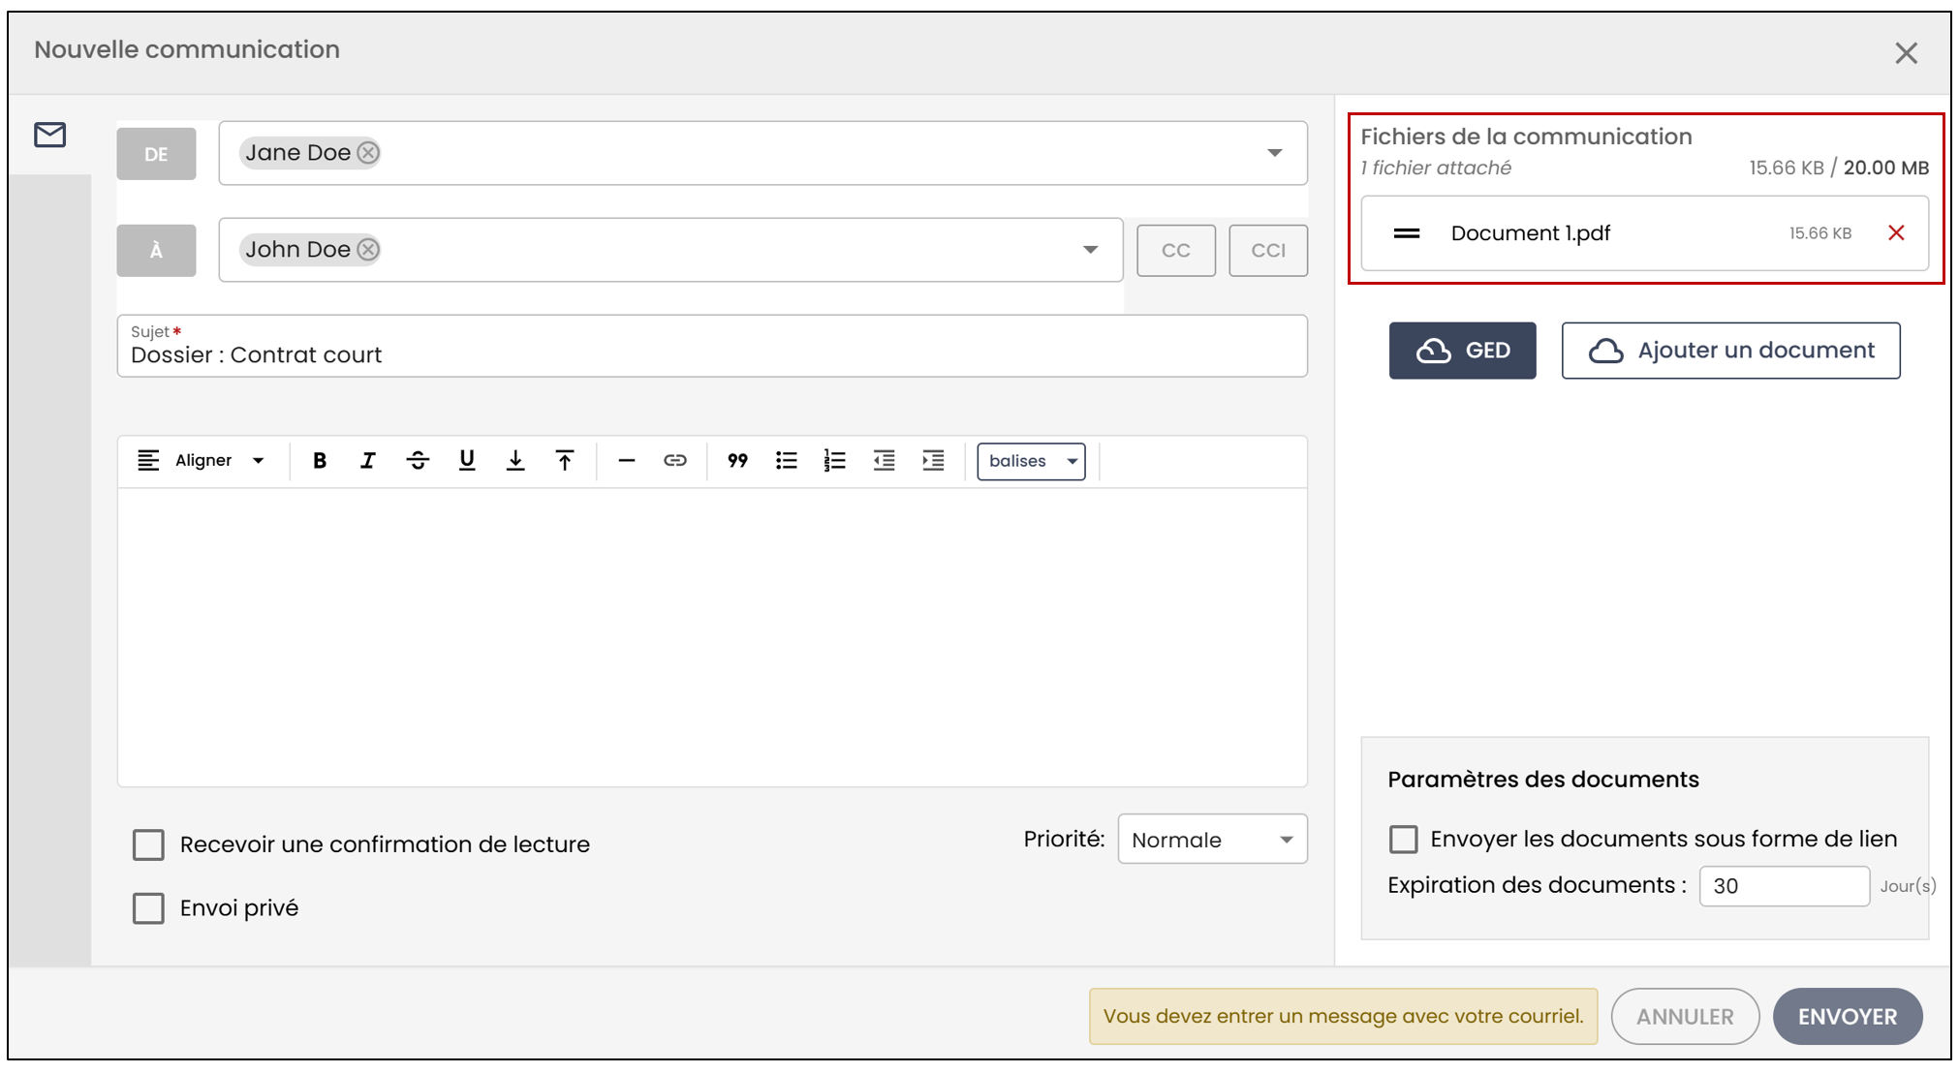Enable Recevoir une confirmation de lecture

[148, 844]
